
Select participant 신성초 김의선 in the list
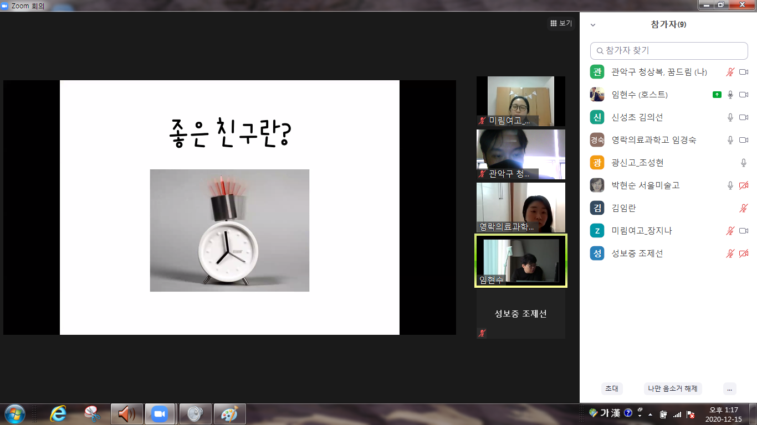point(637,117)
